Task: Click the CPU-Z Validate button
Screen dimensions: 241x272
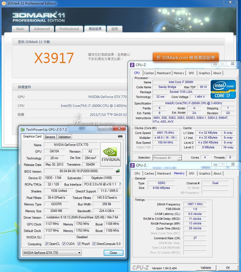Action: coord(206,268)
